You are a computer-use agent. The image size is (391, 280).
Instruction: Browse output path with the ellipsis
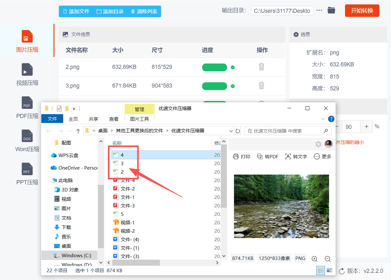tap(319, 11)
